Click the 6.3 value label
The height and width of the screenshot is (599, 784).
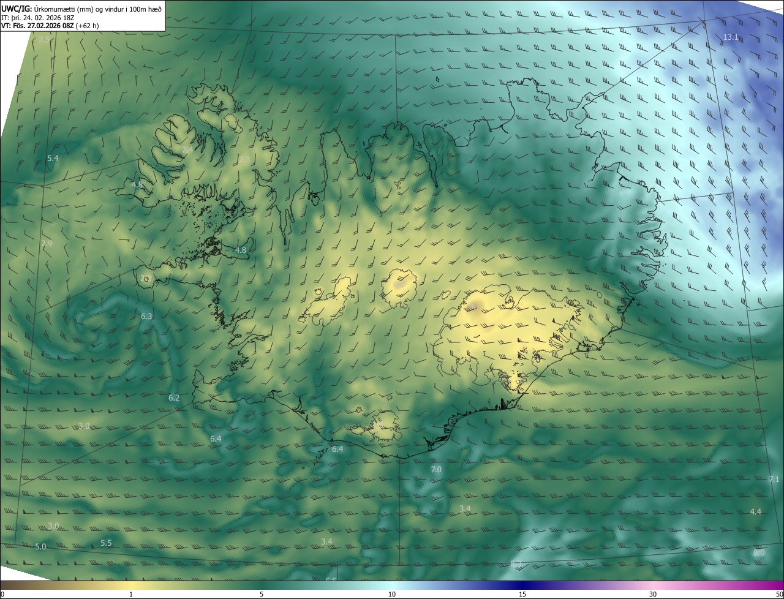click(x=146, y=317)
